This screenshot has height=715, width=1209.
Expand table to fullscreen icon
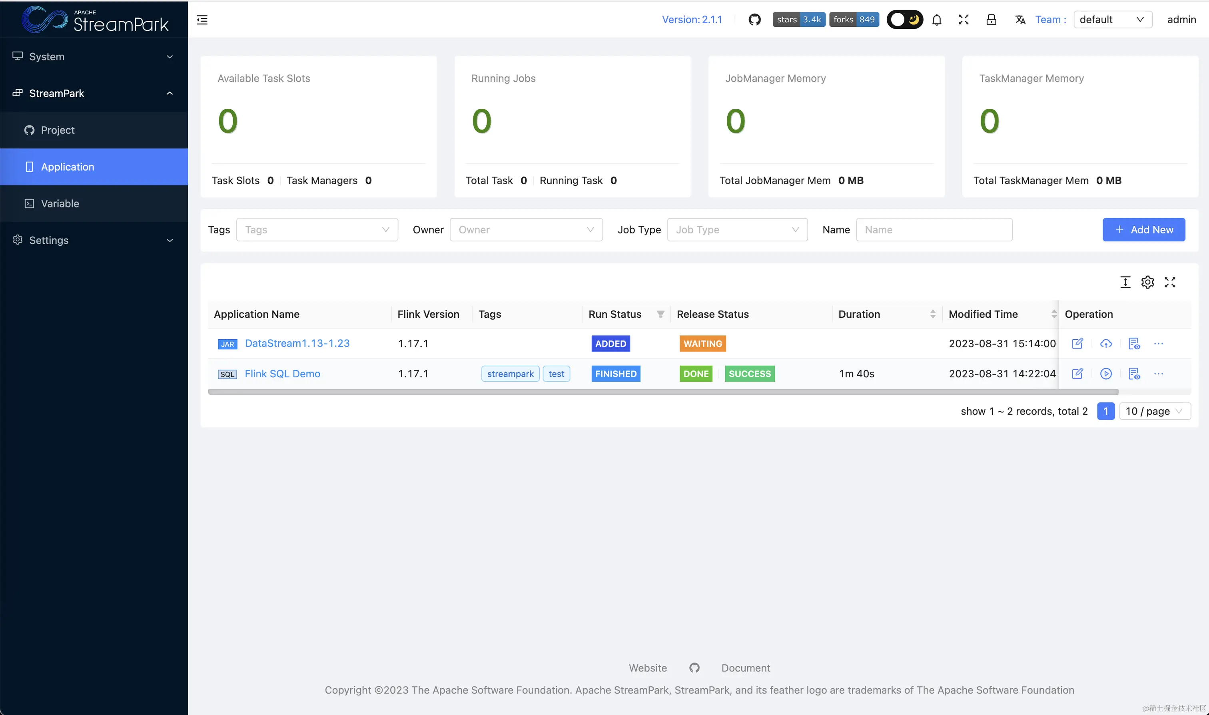pyautogui.click(x=1169, y=282)
